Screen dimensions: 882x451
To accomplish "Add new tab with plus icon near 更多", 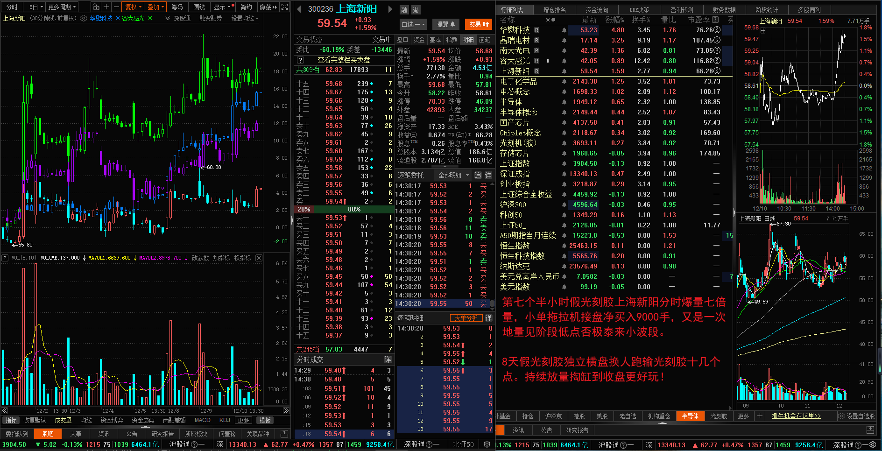I will (x=760, y=416).
